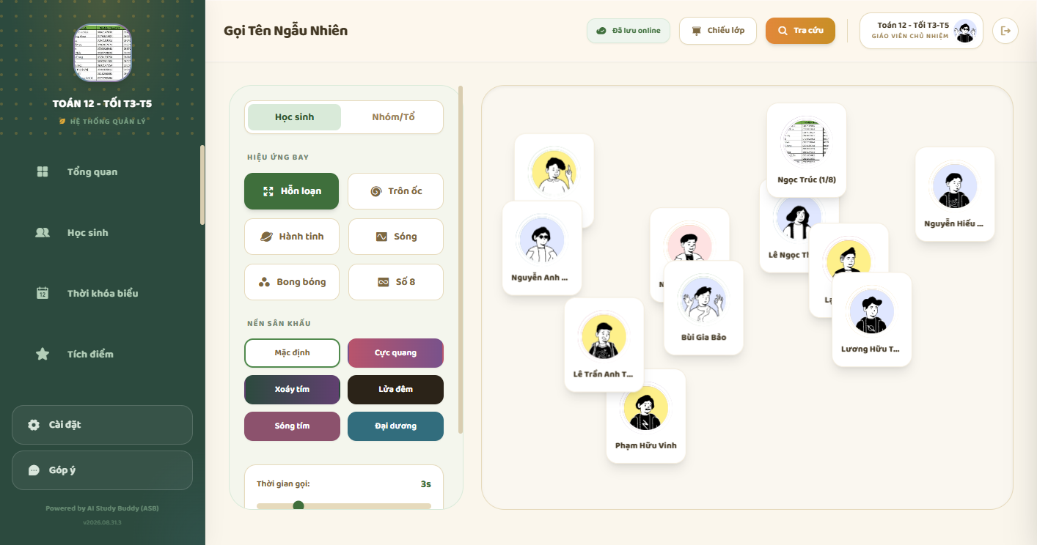Click the Tổng quan dashboard grid icon

(43, 172)
